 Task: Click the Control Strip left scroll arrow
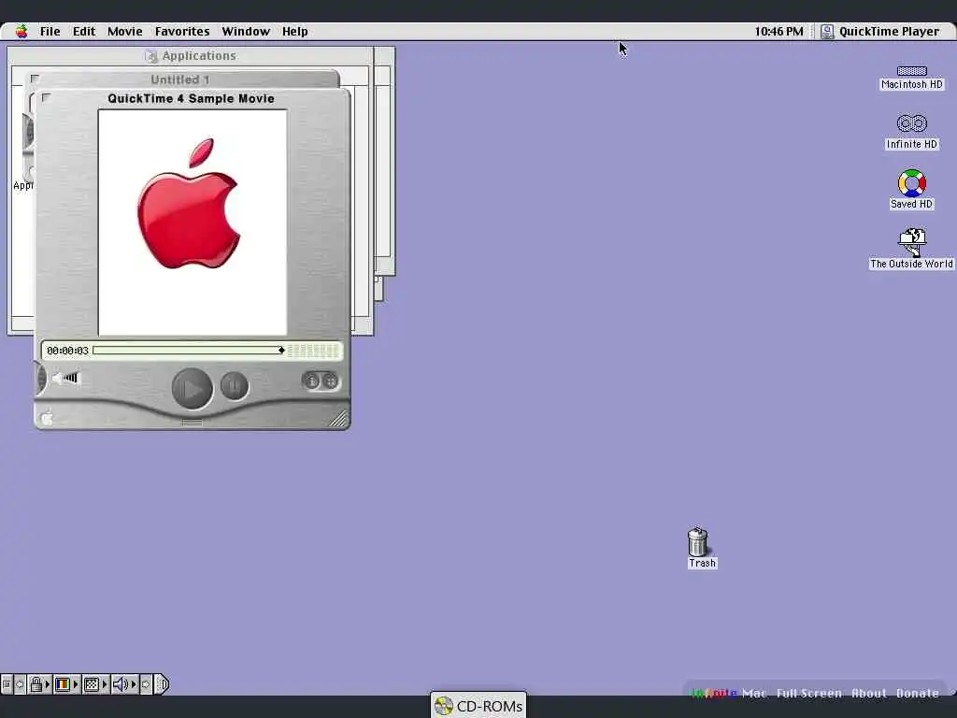20,684
